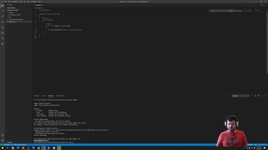Screen dimensions: 268x150
Task: Open the Terminal menu
Action: click(x=33, y=2)
